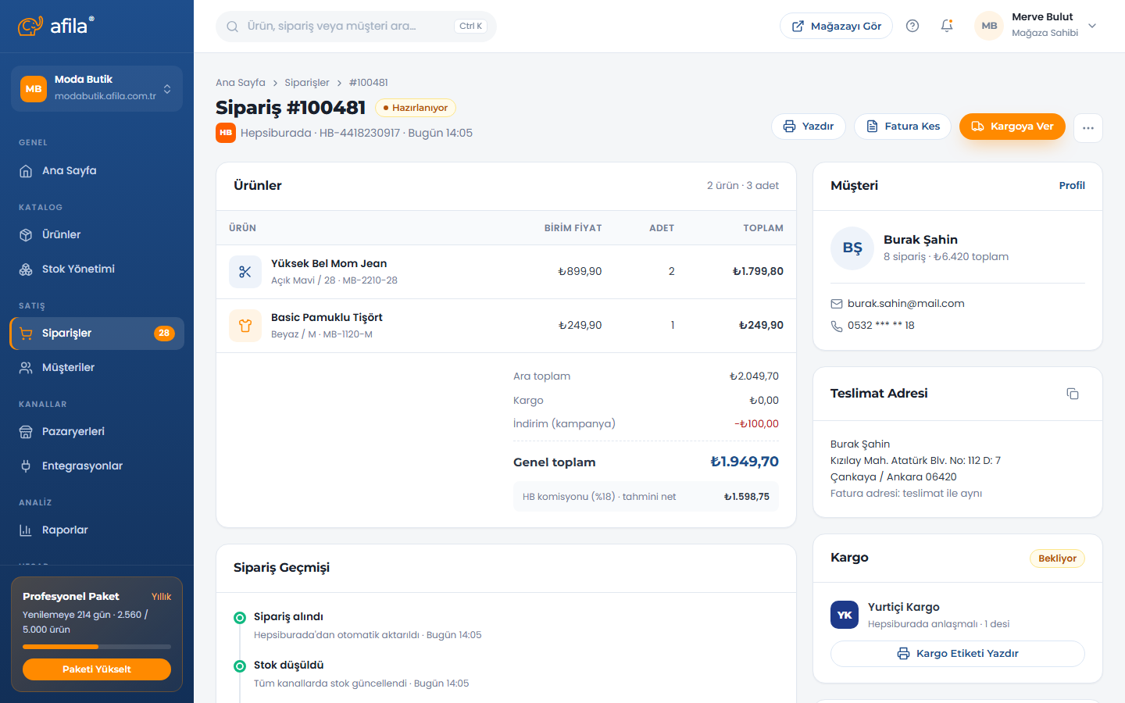Expand the Moda Butik store switcher
The width and height of the screenshot is (1125, 703).
tap(97, 88)
